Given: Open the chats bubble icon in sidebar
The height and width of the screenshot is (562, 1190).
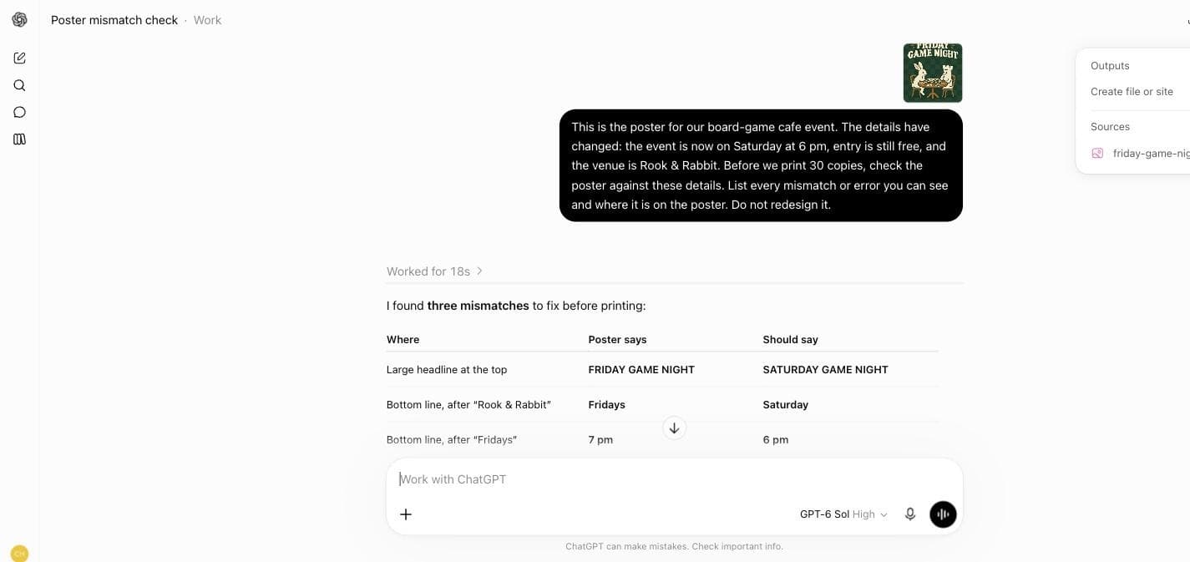Looking at the screenshot, I should point(19,112).
